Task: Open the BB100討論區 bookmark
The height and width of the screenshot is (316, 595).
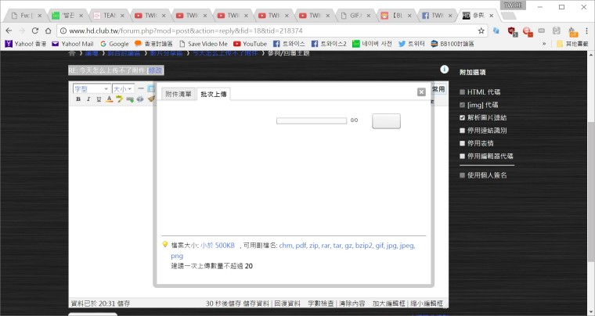Action: coord(453,44)
